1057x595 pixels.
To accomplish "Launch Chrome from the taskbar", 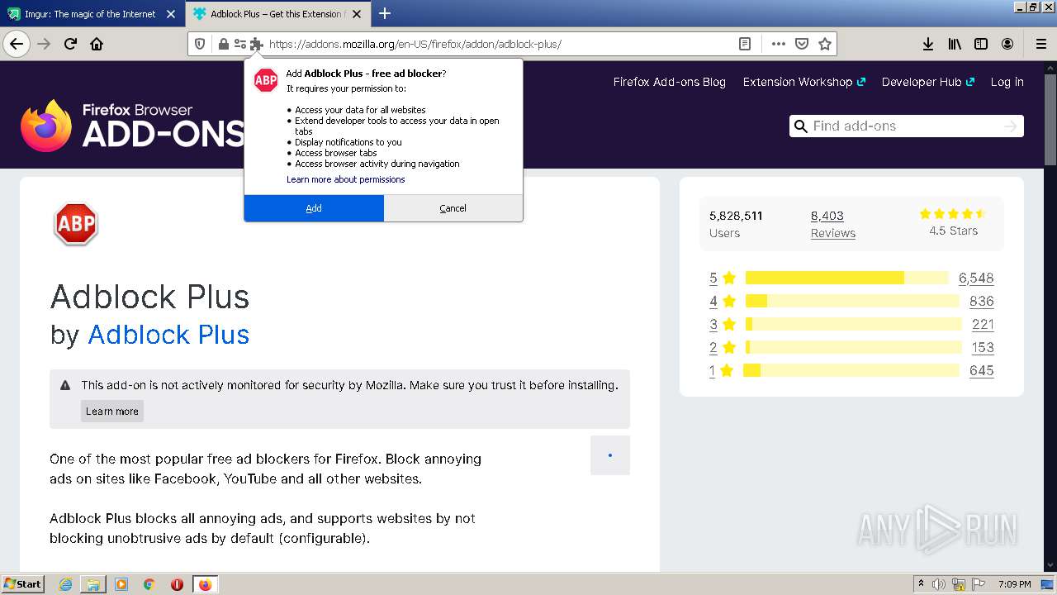I will click(x=149, y=584).
